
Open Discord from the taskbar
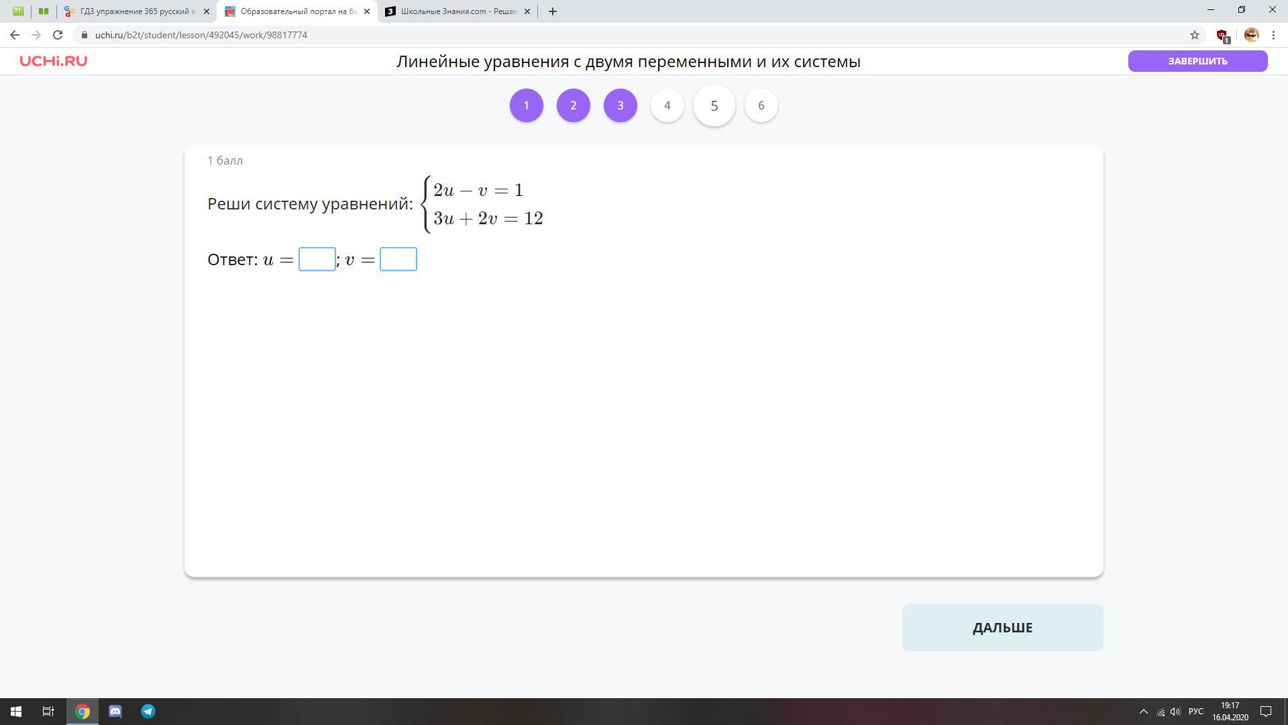[115, 712]
